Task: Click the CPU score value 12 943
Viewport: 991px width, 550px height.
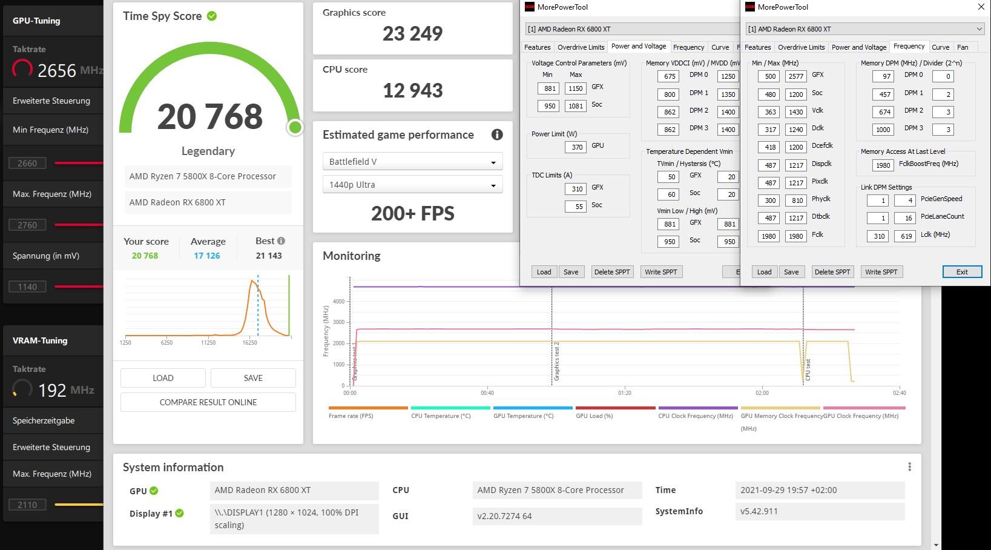Action: [412, 90]
